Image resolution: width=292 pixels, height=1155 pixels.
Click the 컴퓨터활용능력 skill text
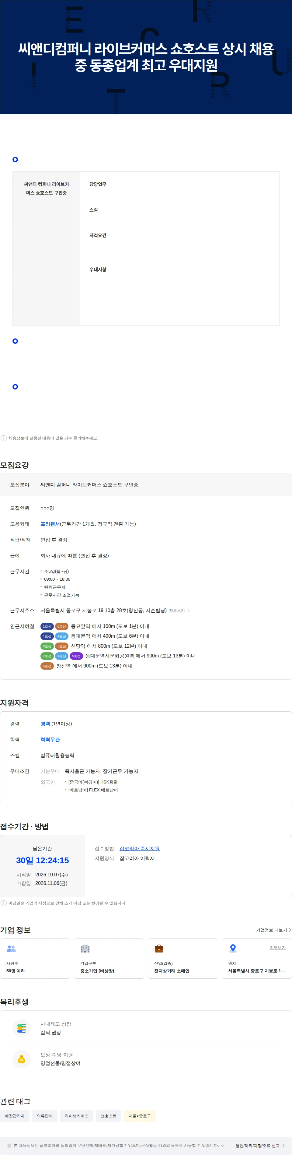pos(57,755)
